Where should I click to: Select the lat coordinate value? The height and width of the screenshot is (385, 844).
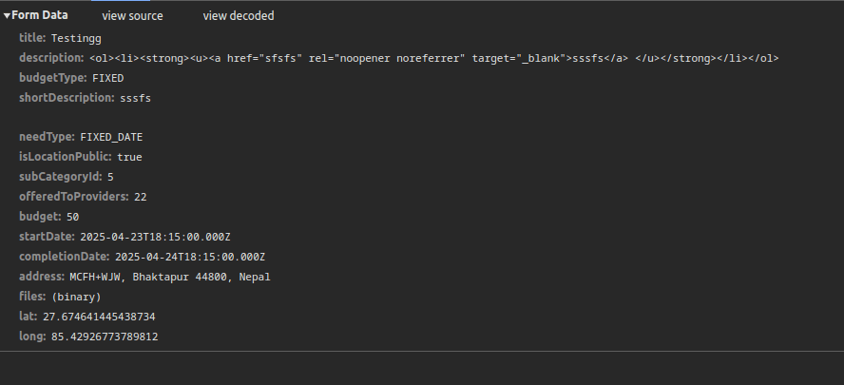(x=99, y=317)
